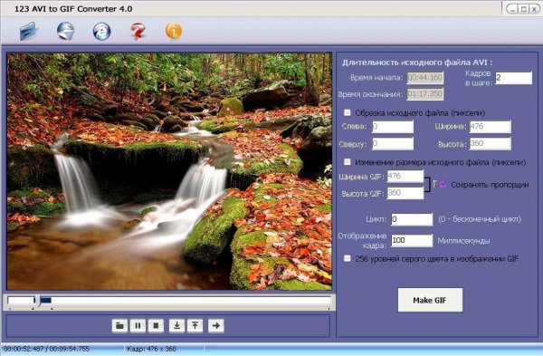
Task: Click the Высота GIF field
Action: (x=405, y=193)
